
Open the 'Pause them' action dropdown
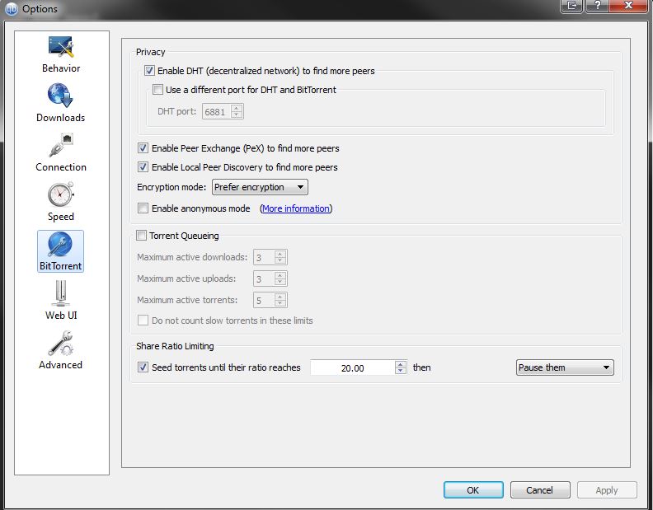coord(565,367)
